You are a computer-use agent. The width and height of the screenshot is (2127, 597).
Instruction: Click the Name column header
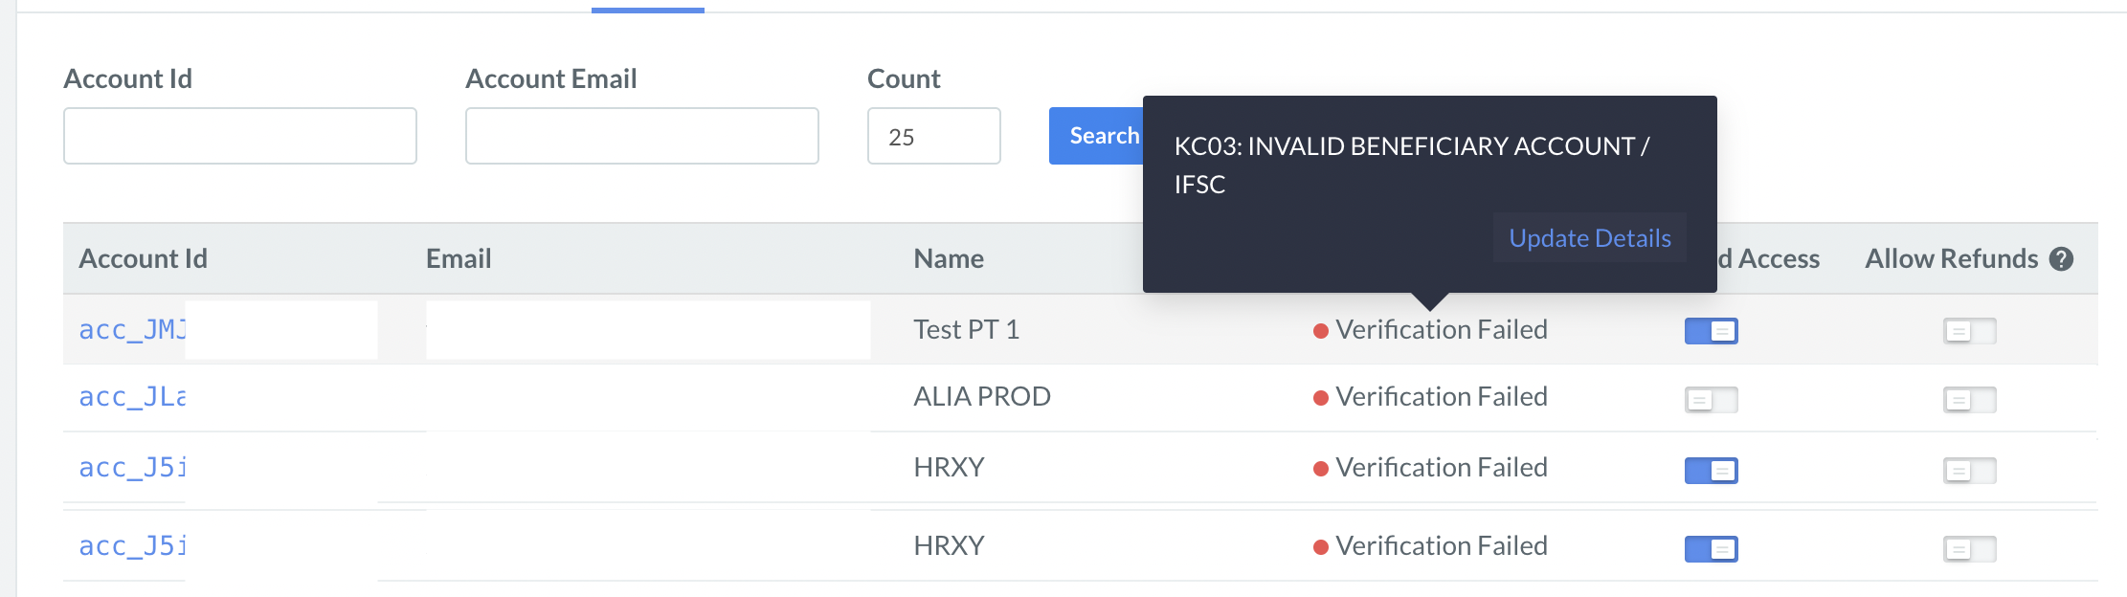[x=949, y=258]
